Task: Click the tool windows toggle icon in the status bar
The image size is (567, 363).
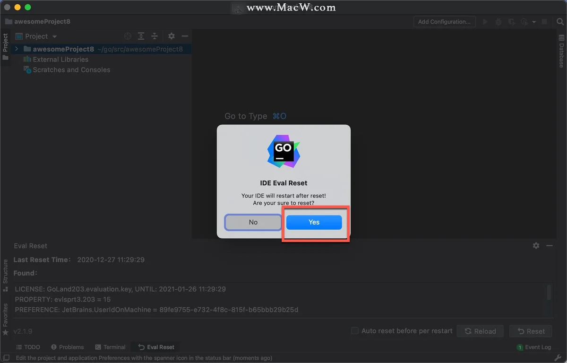Action: (6, 358)
